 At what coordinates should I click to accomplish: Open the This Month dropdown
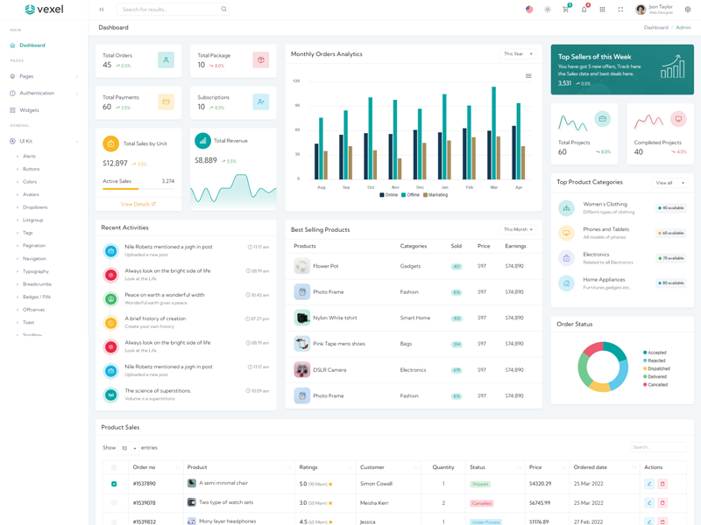(x=518, y=229)
